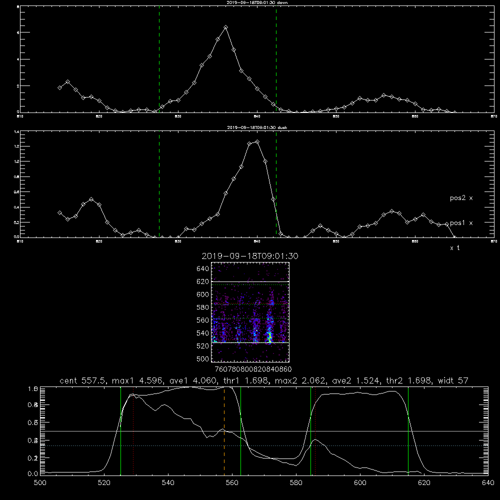This screenshot has width=500, height=500.
Task: Click the x-axis label 600 of the bottom plot
Action: [x=360, y=483]
